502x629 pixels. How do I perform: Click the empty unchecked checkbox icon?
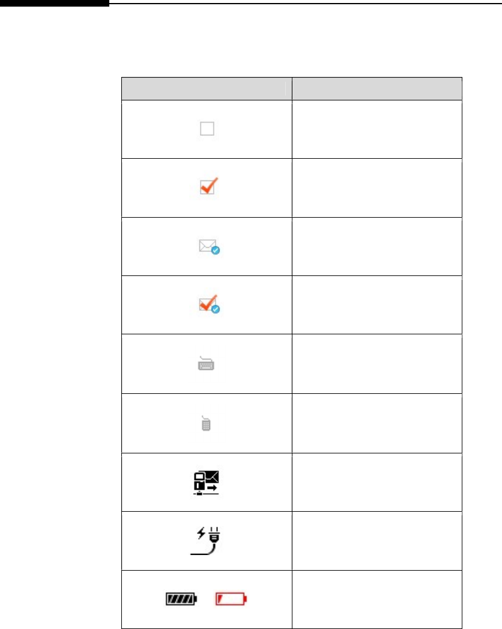(x=207, y=129)
